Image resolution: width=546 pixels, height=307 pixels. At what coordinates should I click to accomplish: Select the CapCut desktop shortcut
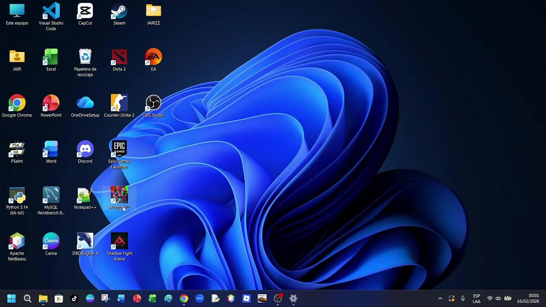point(85,14)
